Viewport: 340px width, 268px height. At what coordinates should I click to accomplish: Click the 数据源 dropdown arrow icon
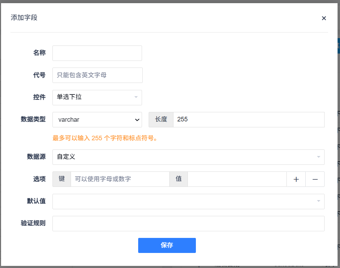[319, 157]
